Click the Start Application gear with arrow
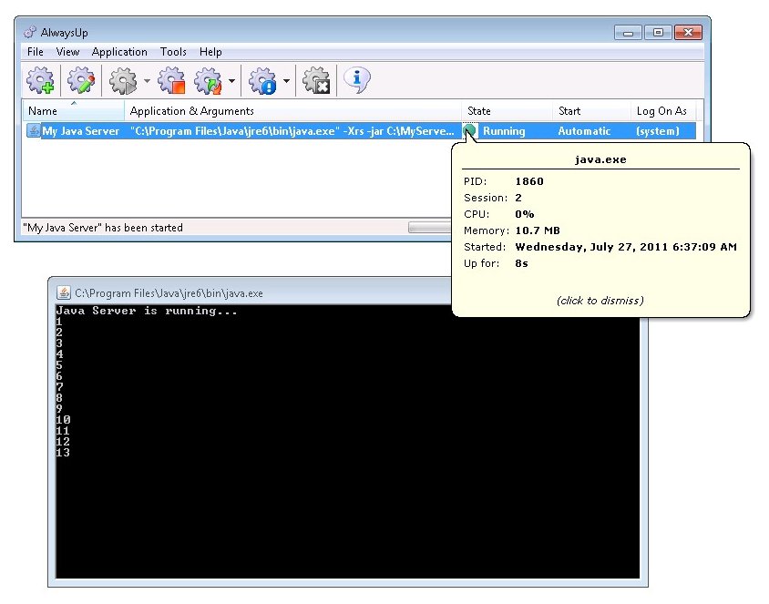 [x=123, y=80]
